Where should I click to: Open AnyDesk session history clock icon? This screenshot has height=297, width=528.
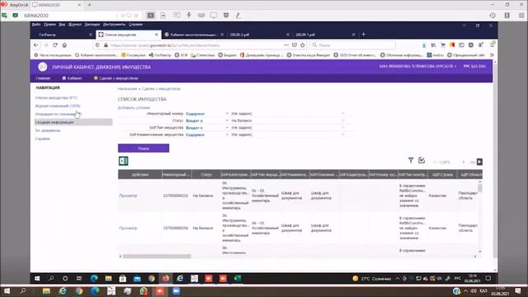[493, 16]
